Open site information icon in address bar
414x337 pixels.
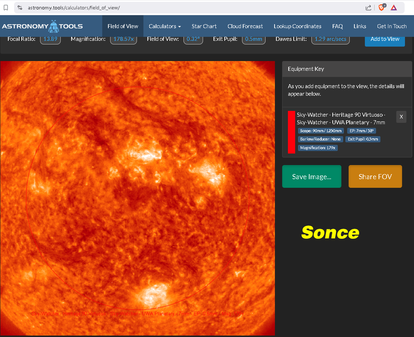point(20,8)
